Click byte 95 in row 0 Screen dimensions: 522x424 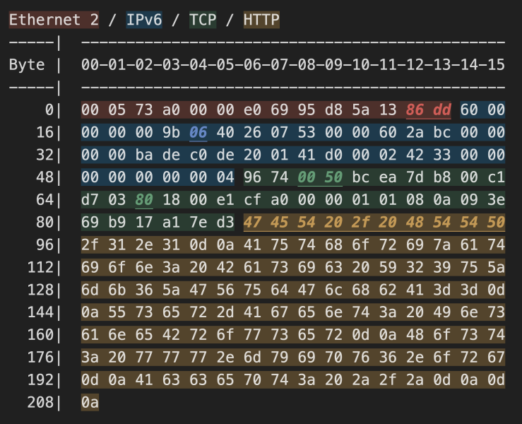307,110
